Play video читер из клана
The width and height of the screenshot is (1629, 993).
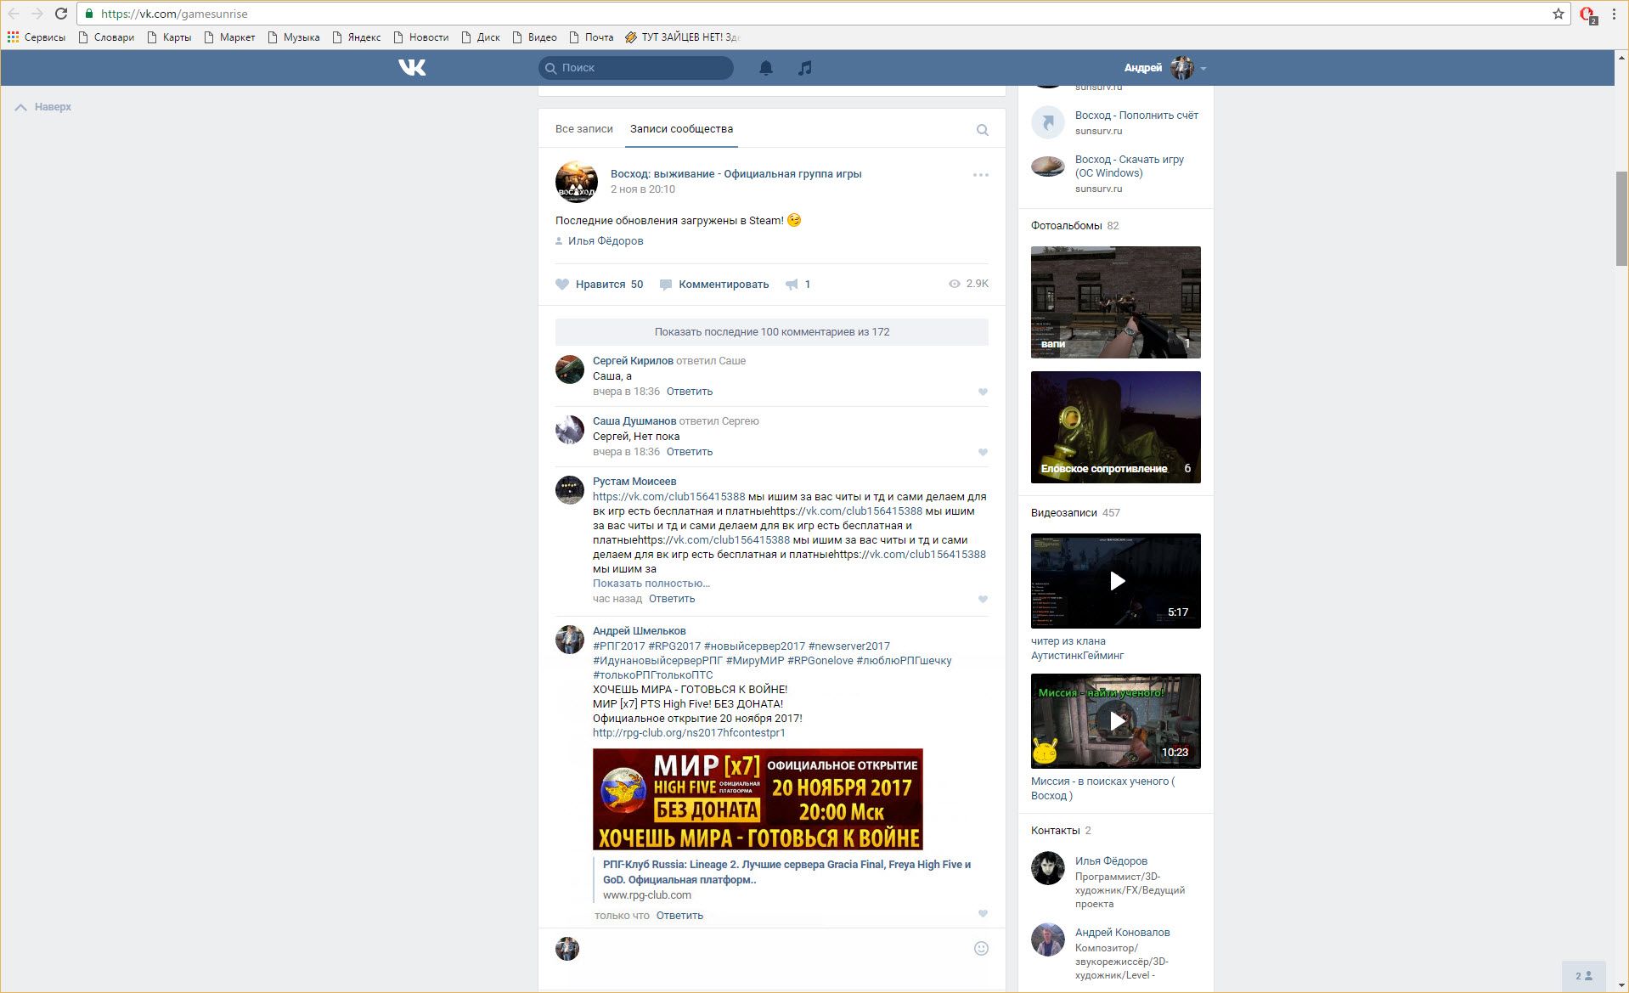click(1115, 581)
